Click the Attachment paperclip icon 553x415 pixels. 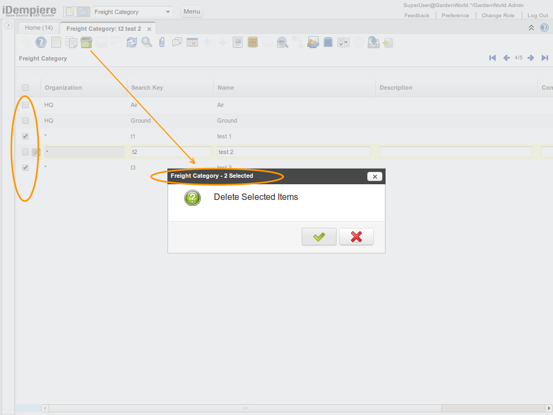pyautogui.click(x=161, y=42)
